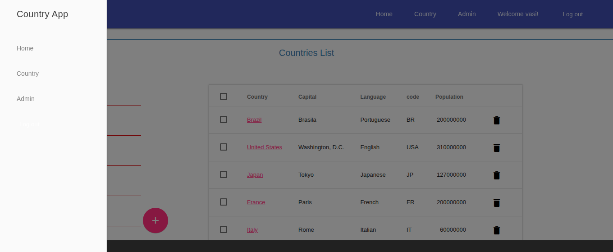This screenshot has height=252, width=613.
Task: Go to Admin in the side drawer
Action: (26, 99)
